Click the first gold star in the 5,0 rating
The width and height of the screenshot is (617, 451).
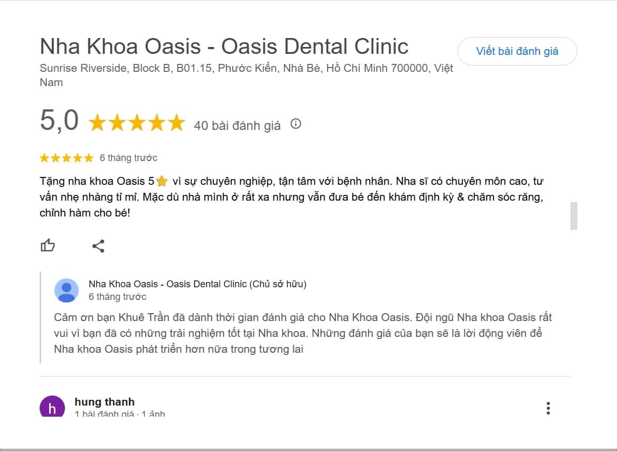(x=98, y=123)
